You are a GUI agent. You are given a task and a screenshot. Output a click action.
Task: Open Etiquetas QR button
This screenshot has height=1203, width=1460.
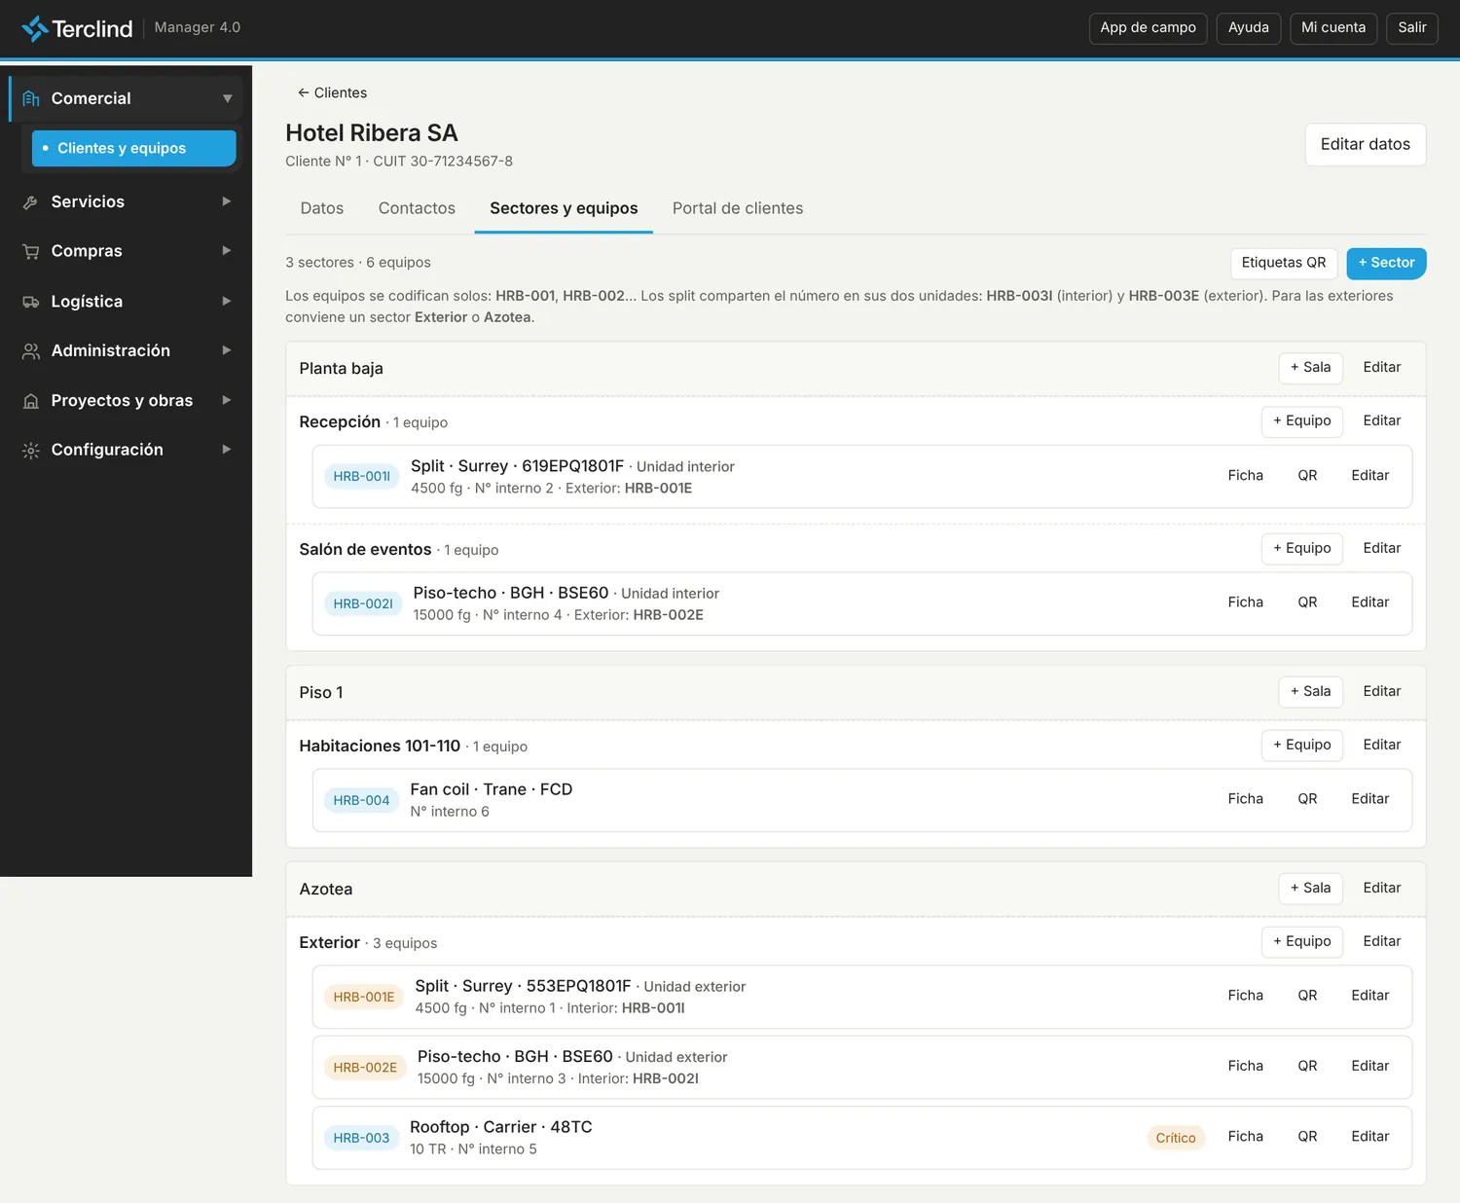coord(1284,263)
